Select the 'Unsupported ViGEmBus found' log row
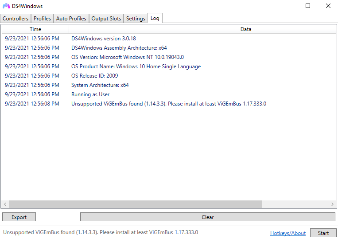 (169, 104)
